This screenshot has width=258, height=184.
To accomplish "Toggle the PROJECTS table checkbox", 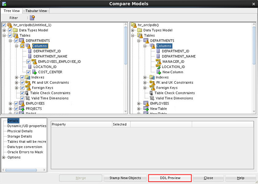I will 16,109.
